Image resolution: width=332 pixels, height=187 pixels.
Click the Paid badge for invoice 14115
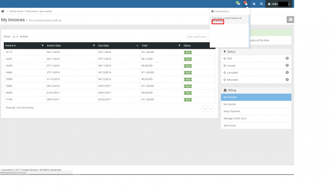(188, 52)
